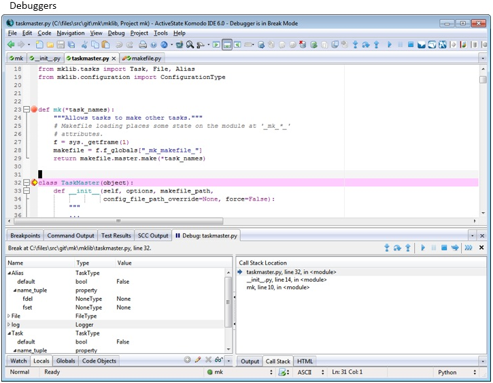Collapse the fold marker at line 33

[27, 190]
